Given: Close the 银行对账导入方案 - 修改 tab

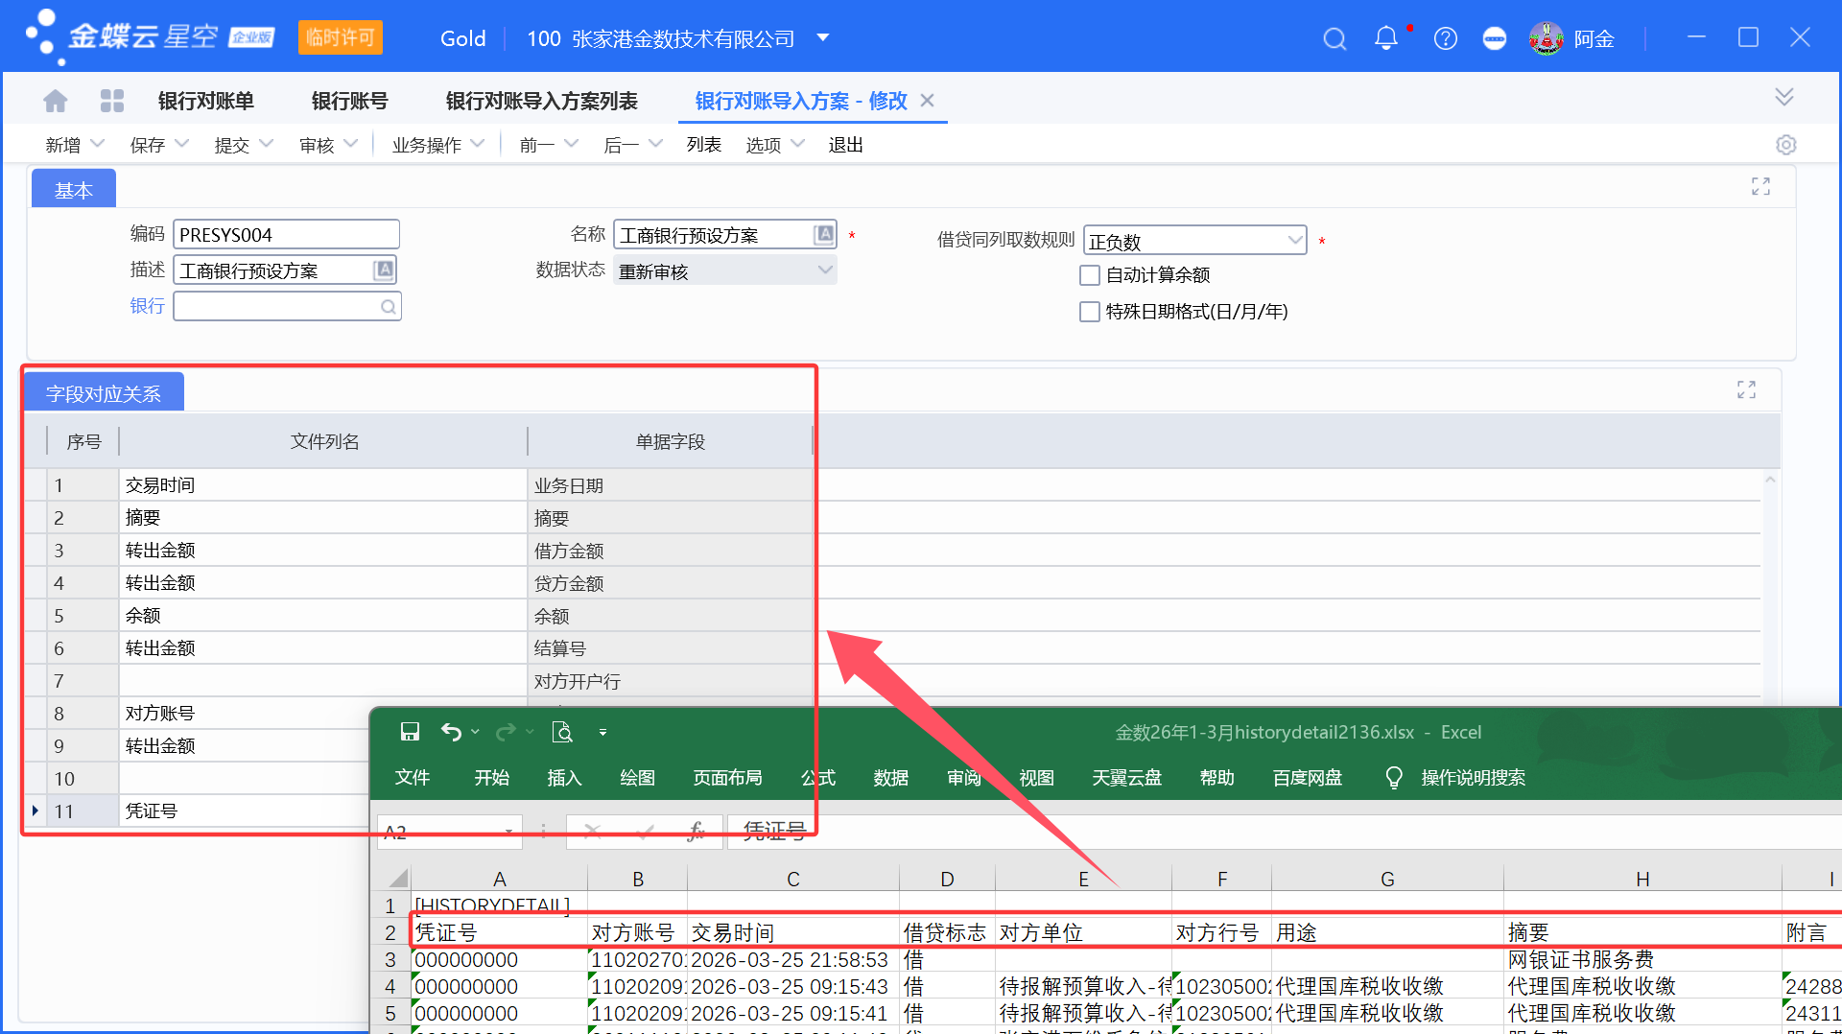Looking at the screenshot, I should pos(927,101).
